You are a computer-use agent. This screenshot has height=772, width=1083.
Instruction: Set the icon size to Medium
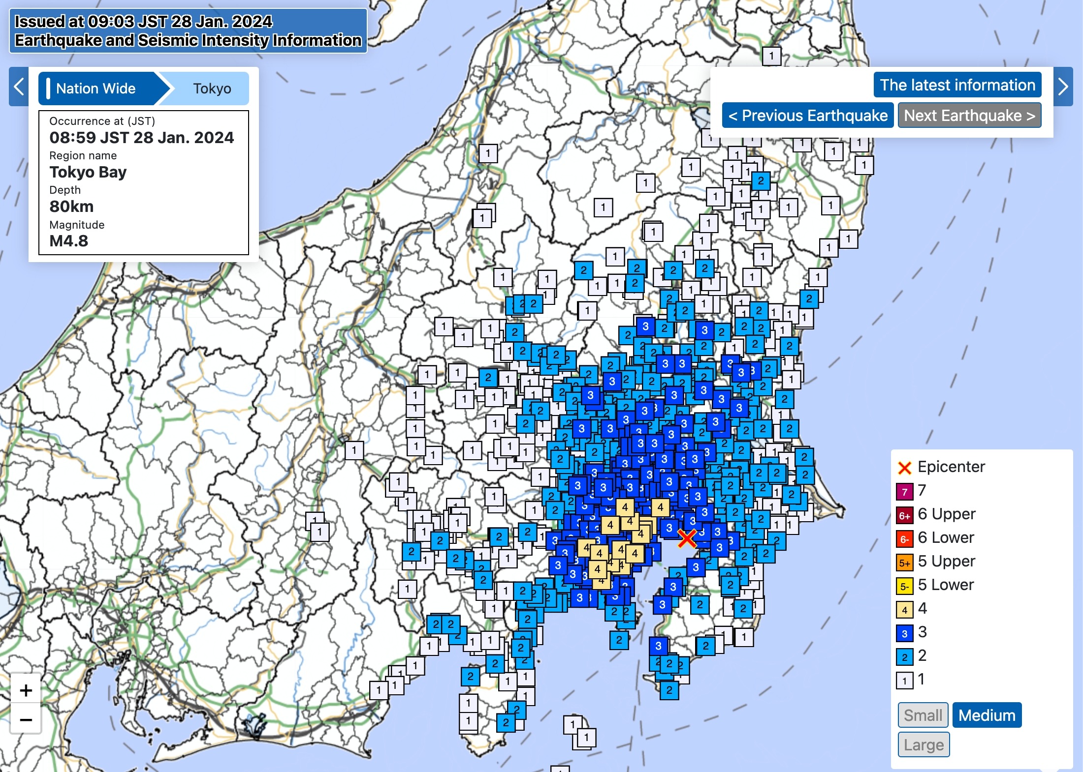point(987,715)
